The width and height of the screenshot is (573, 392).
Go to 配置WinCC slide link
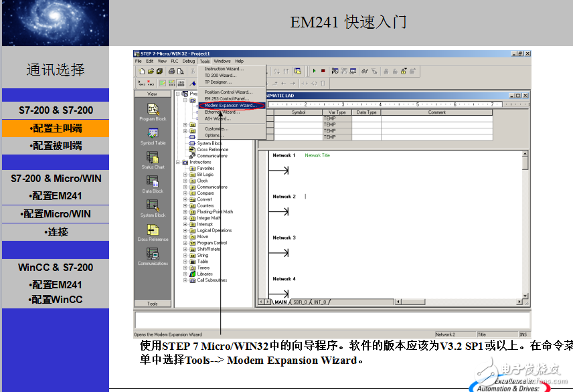(56, 300)
